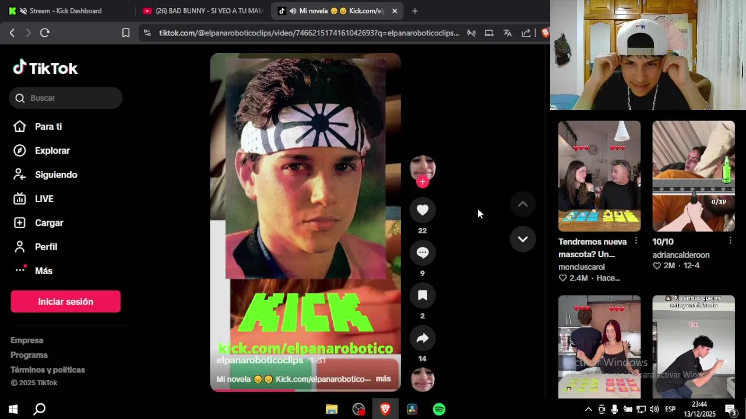This screenshot has width=746, height=419.
Task: Show hidden system tray icons
Action: click(x=588, y=409)
